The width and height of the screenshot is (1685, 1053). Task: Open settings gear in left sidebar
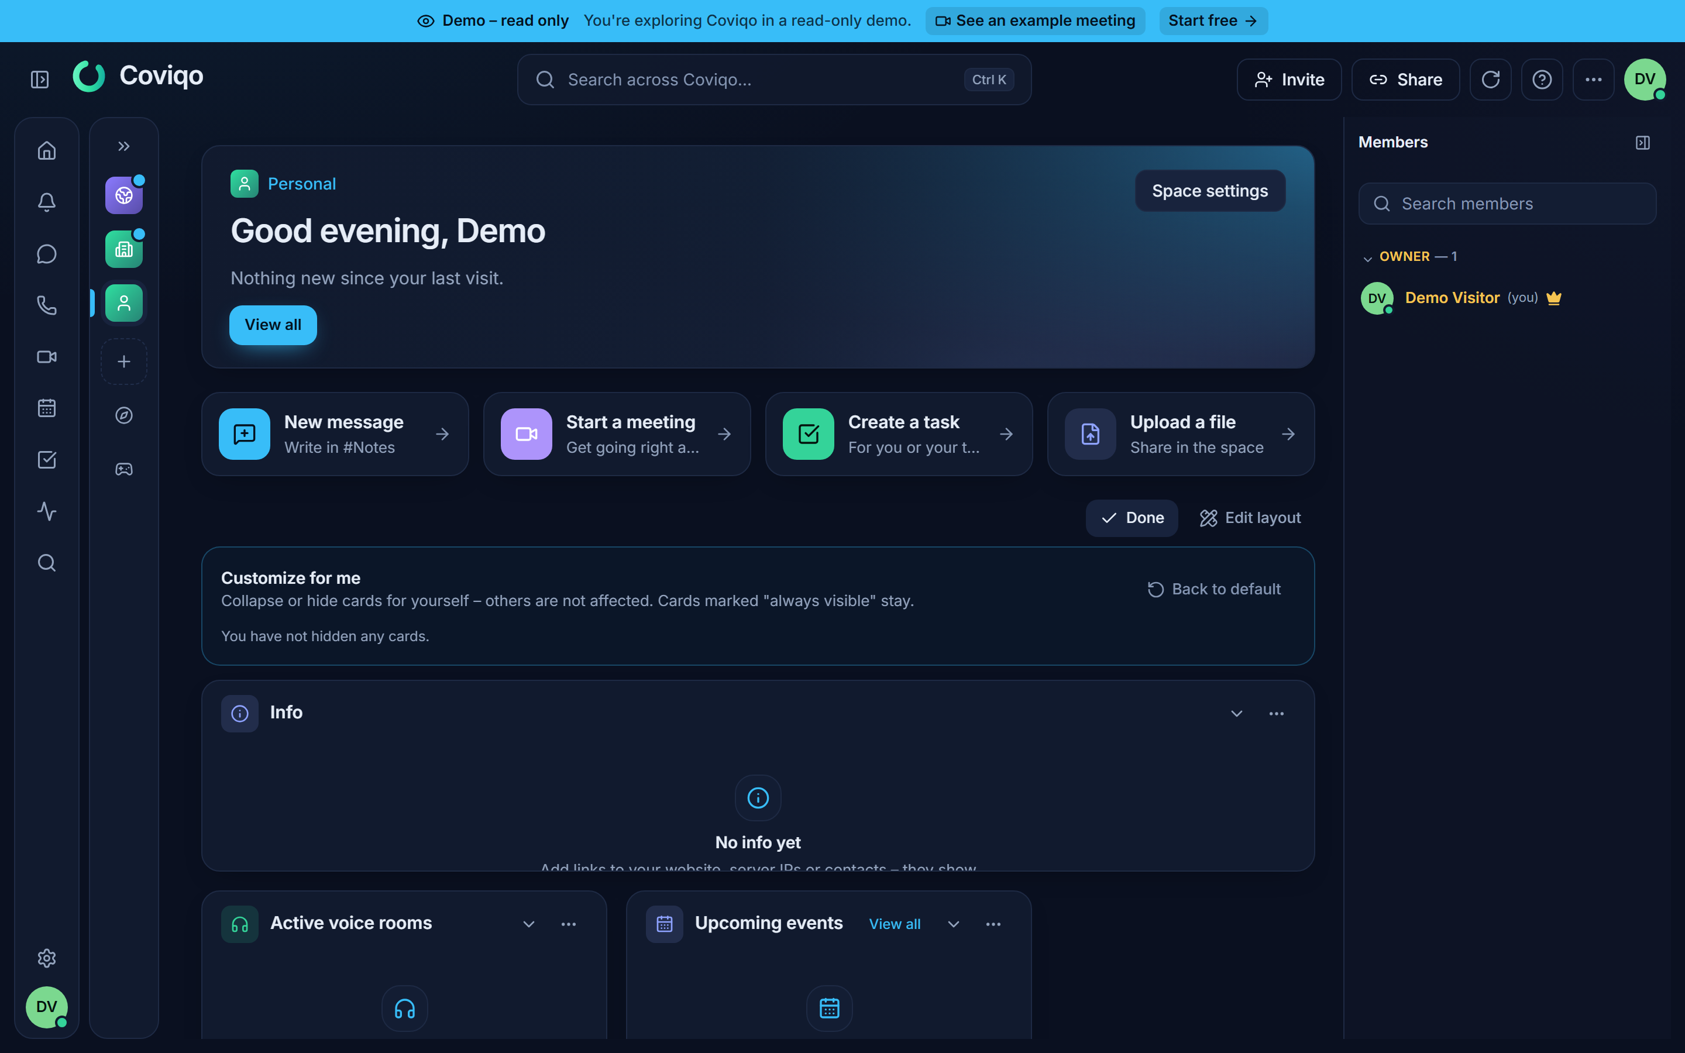coord(47,958)
